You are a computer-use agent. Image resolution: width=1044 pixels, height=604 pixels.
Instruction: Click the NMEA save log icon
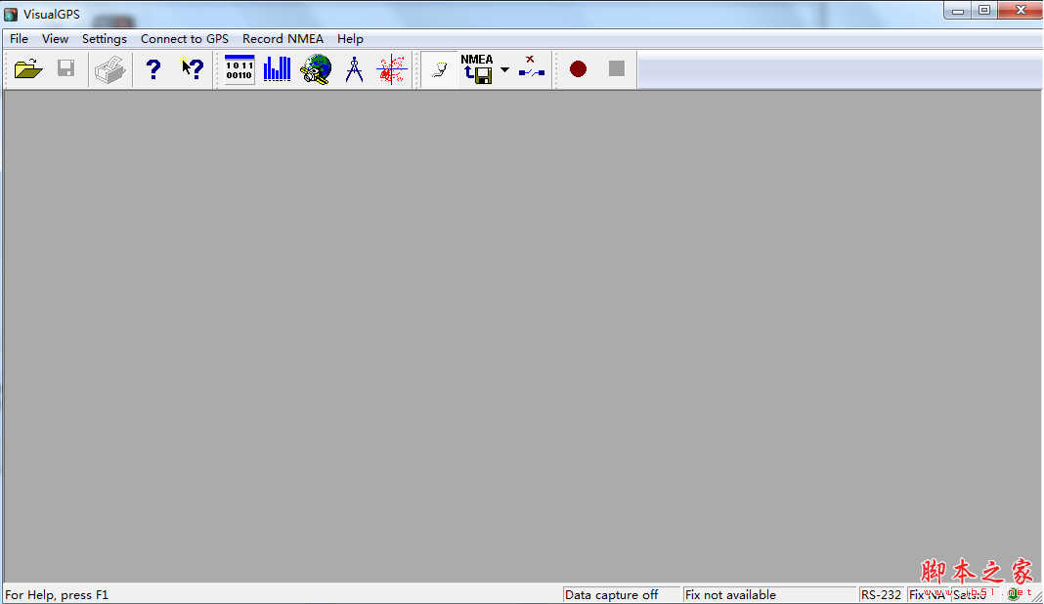coord(477,68)
